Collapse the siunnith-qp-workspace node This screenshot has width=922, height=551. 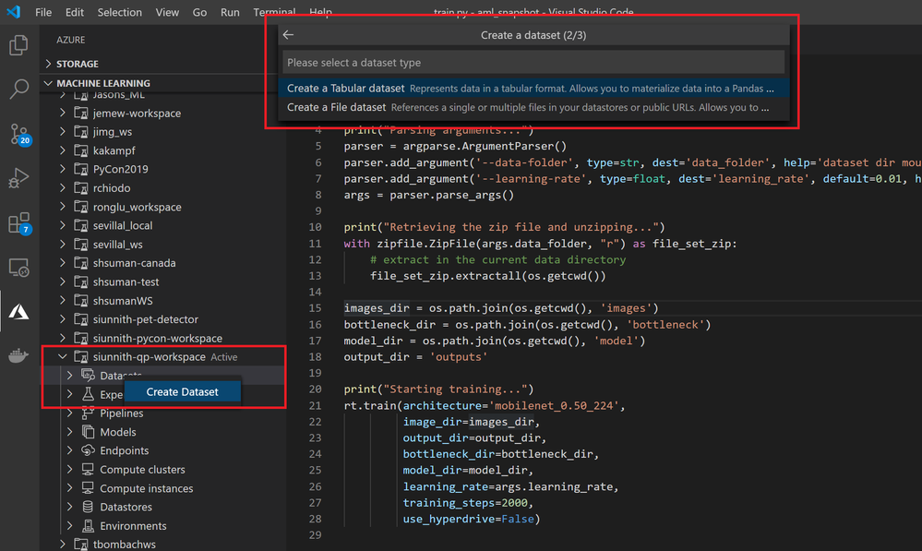[x=63, y=356]
